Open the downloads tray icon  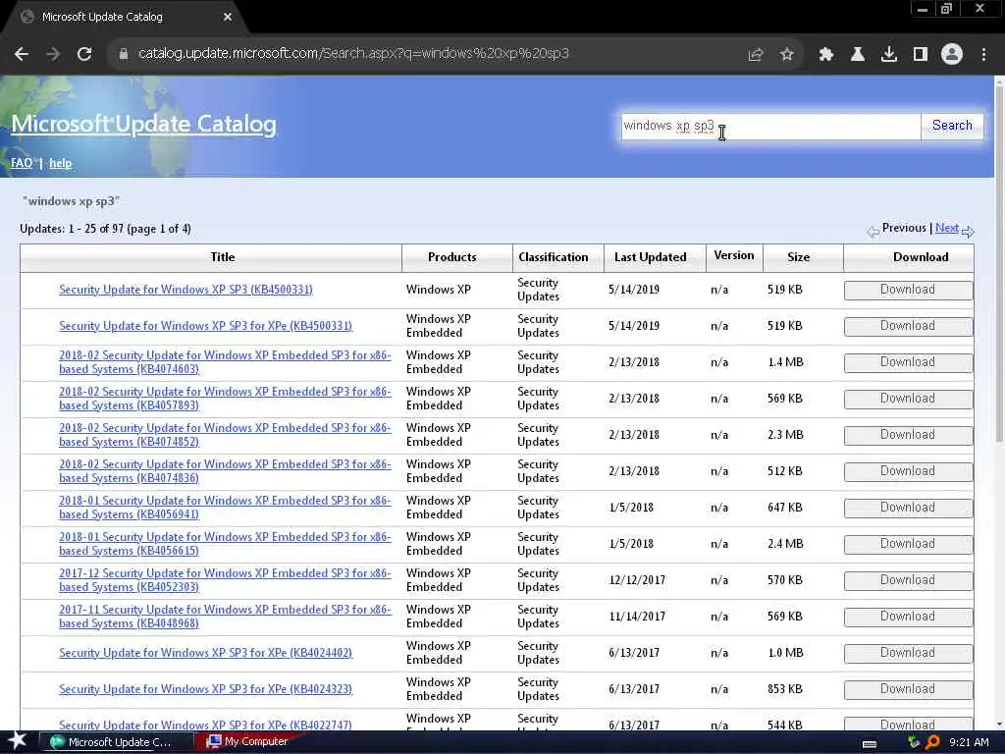coord(889,55)
